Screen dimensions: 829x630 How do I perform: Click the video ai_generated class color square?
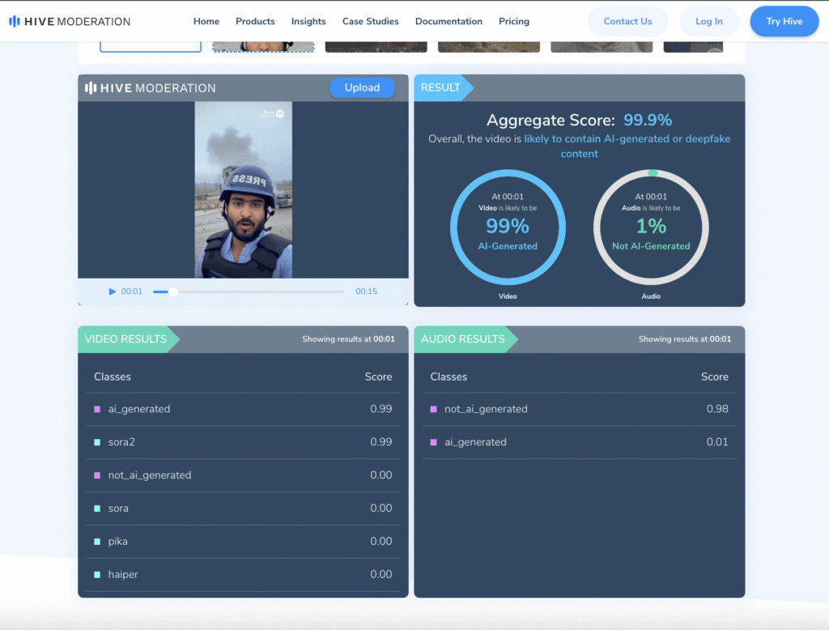[97, 409]
